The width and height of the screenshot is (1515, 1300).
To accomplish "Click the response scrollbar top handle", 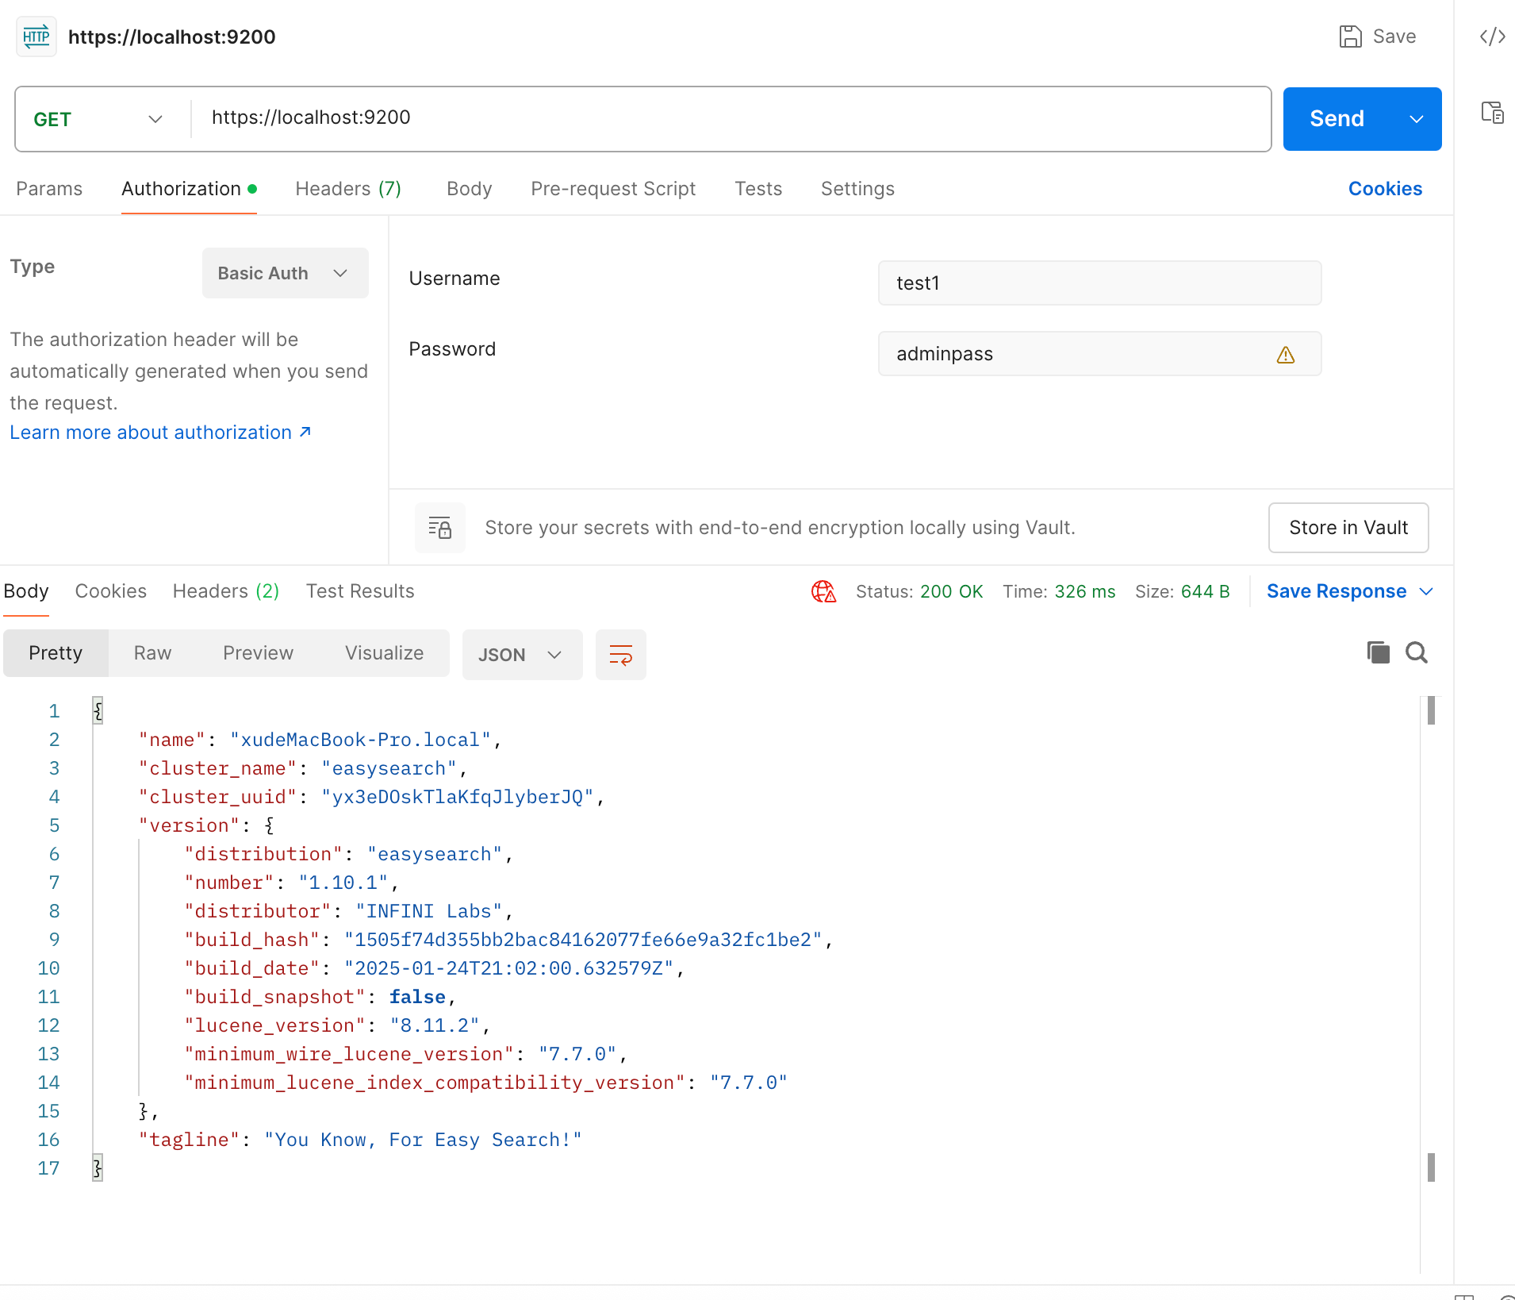I will (1431, 710).
